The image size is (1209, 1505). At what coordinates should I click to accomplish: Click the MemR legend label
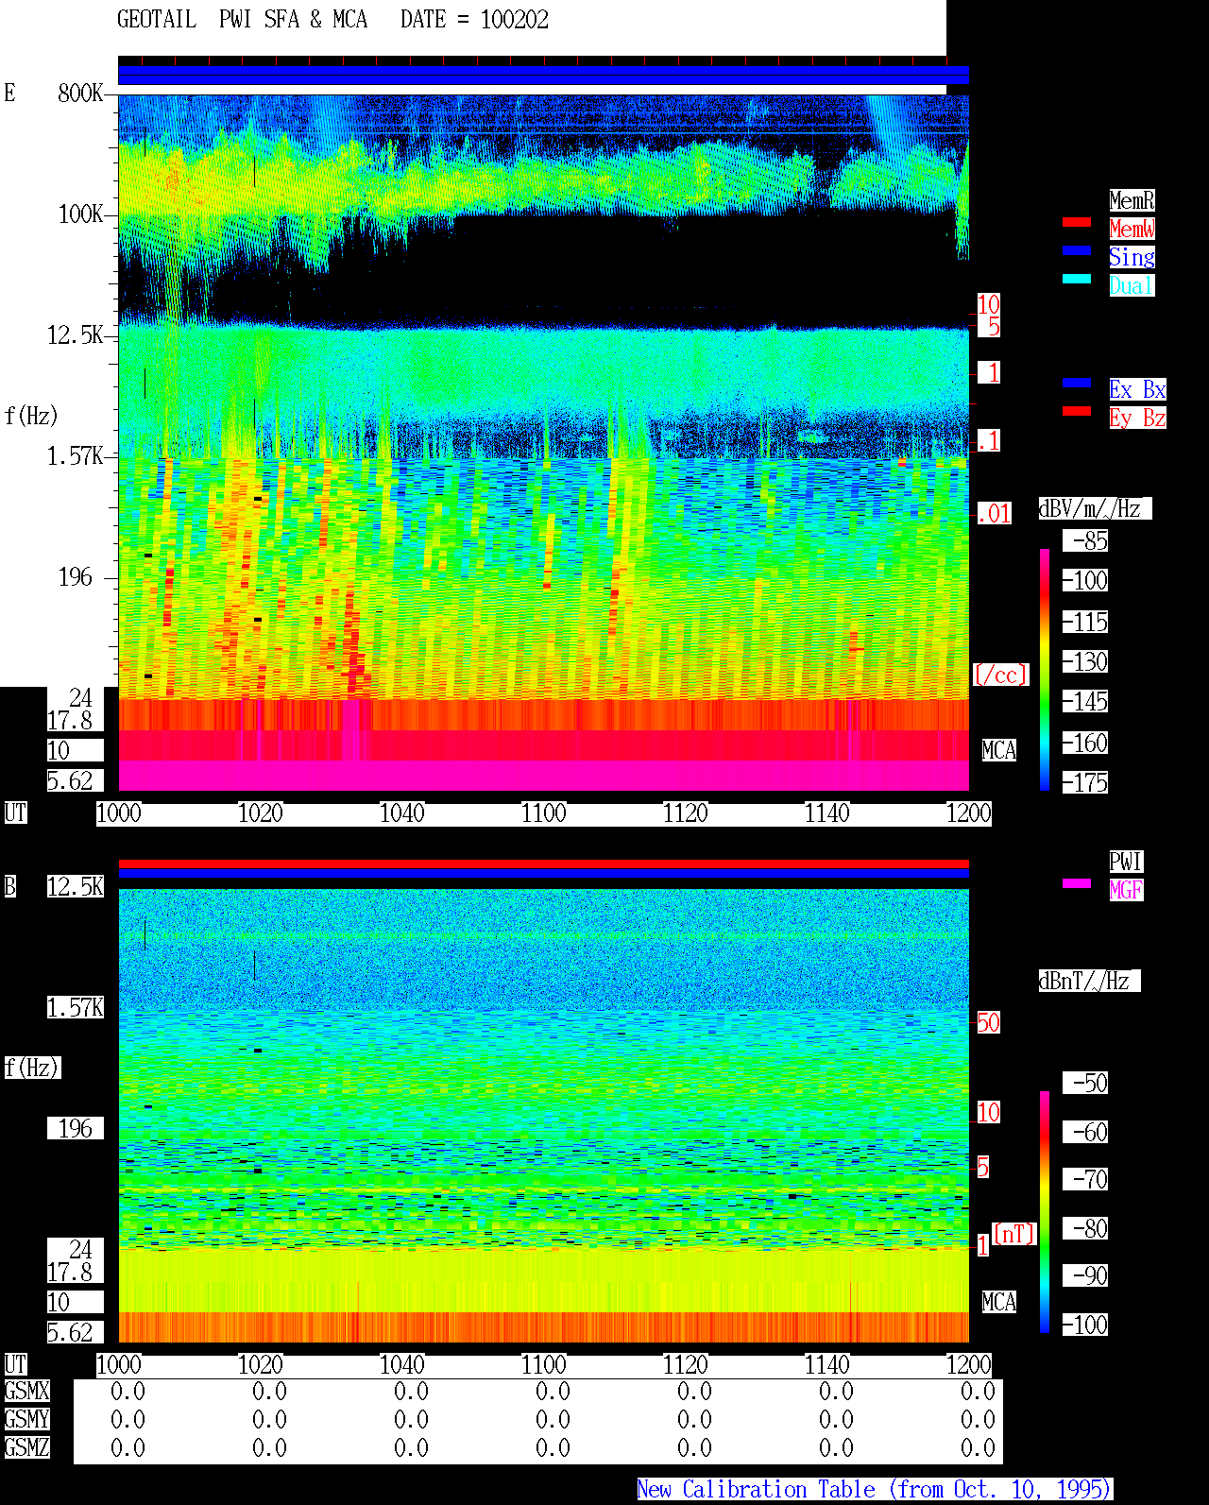point(1132,200)
